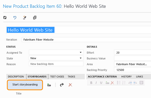Switch to the History tab

(126, 77)
